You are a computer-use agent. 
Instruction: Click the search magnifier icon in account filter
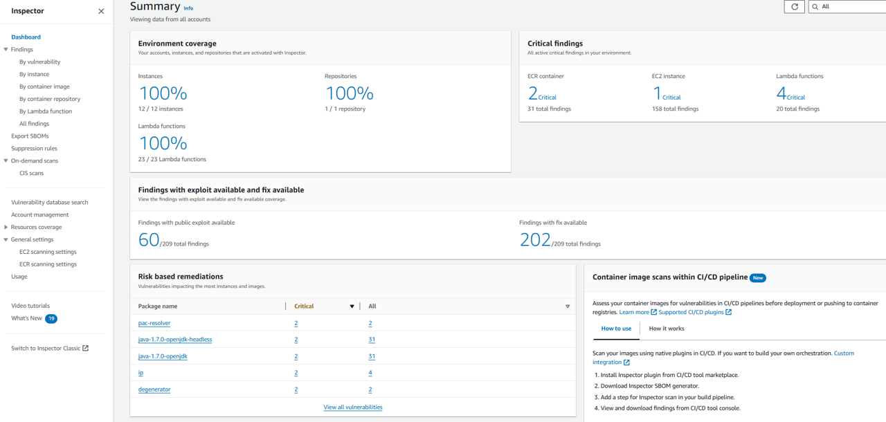[x=815, y=6]
